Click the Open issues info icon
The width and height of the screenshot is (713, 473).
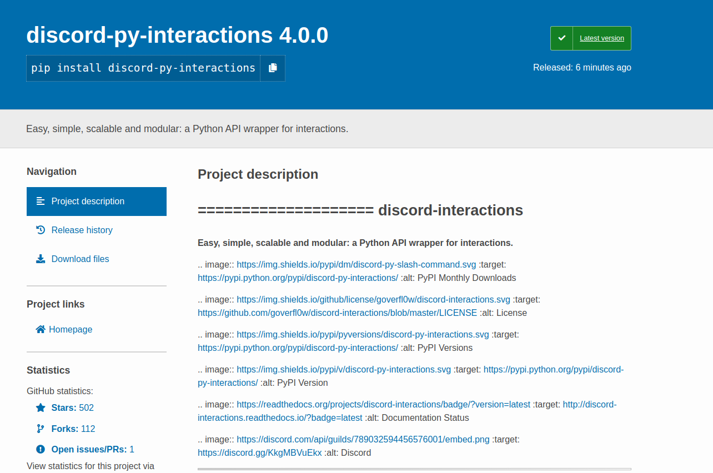(39, 449)
